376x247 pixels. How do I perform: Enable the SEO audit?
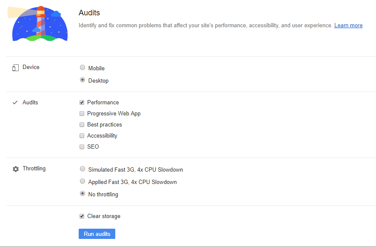tap(82, 146)
